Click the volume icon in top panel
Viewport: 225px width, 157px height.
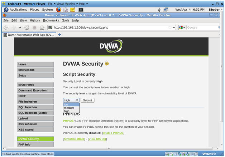pyautogui.click(x=159, y=10)
